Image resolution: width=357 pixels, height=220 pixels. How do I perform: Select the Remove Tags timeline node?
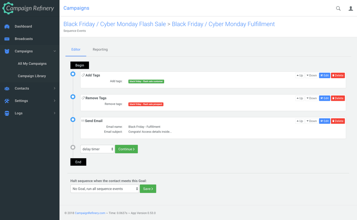point(73,97)
